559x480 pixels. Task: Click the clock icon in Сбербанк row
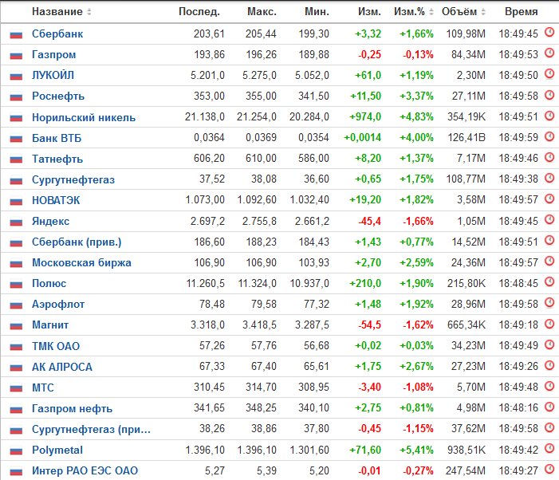(549, 32)
